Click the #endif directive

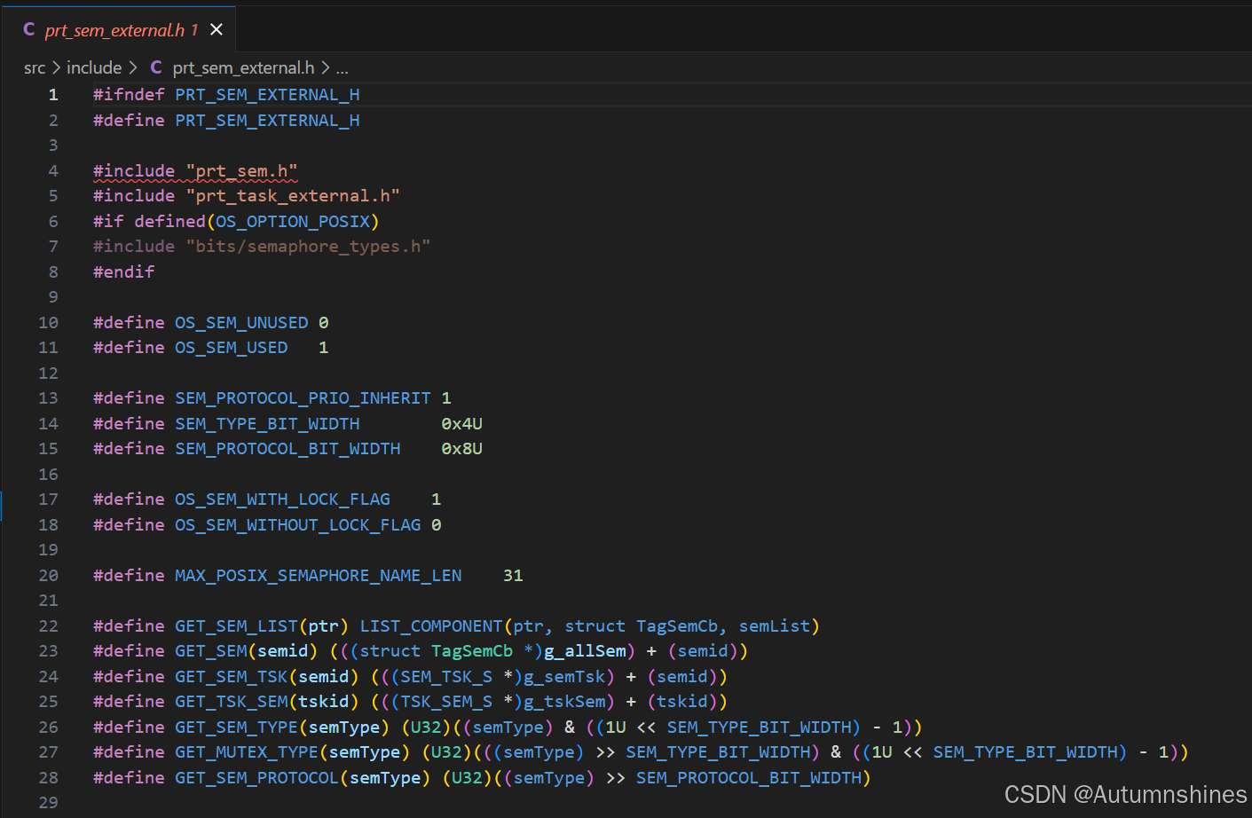pyautogui.click(x=124, y=272)
